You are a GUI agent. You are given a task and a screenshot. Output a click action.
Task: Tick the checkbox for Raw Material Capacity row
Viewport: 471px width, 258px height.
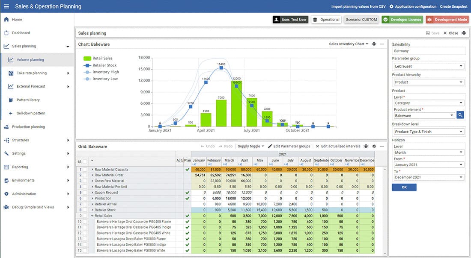(x=85, y=170)
